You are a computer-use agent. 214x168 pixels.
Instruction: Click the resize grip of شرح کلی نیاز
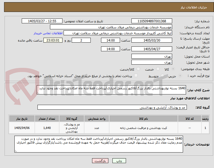(x=38, y=93)
